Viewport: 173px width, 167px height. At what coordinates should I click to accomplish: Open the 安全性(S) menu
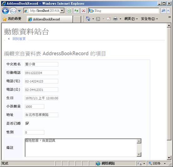(x=149, y=19)
